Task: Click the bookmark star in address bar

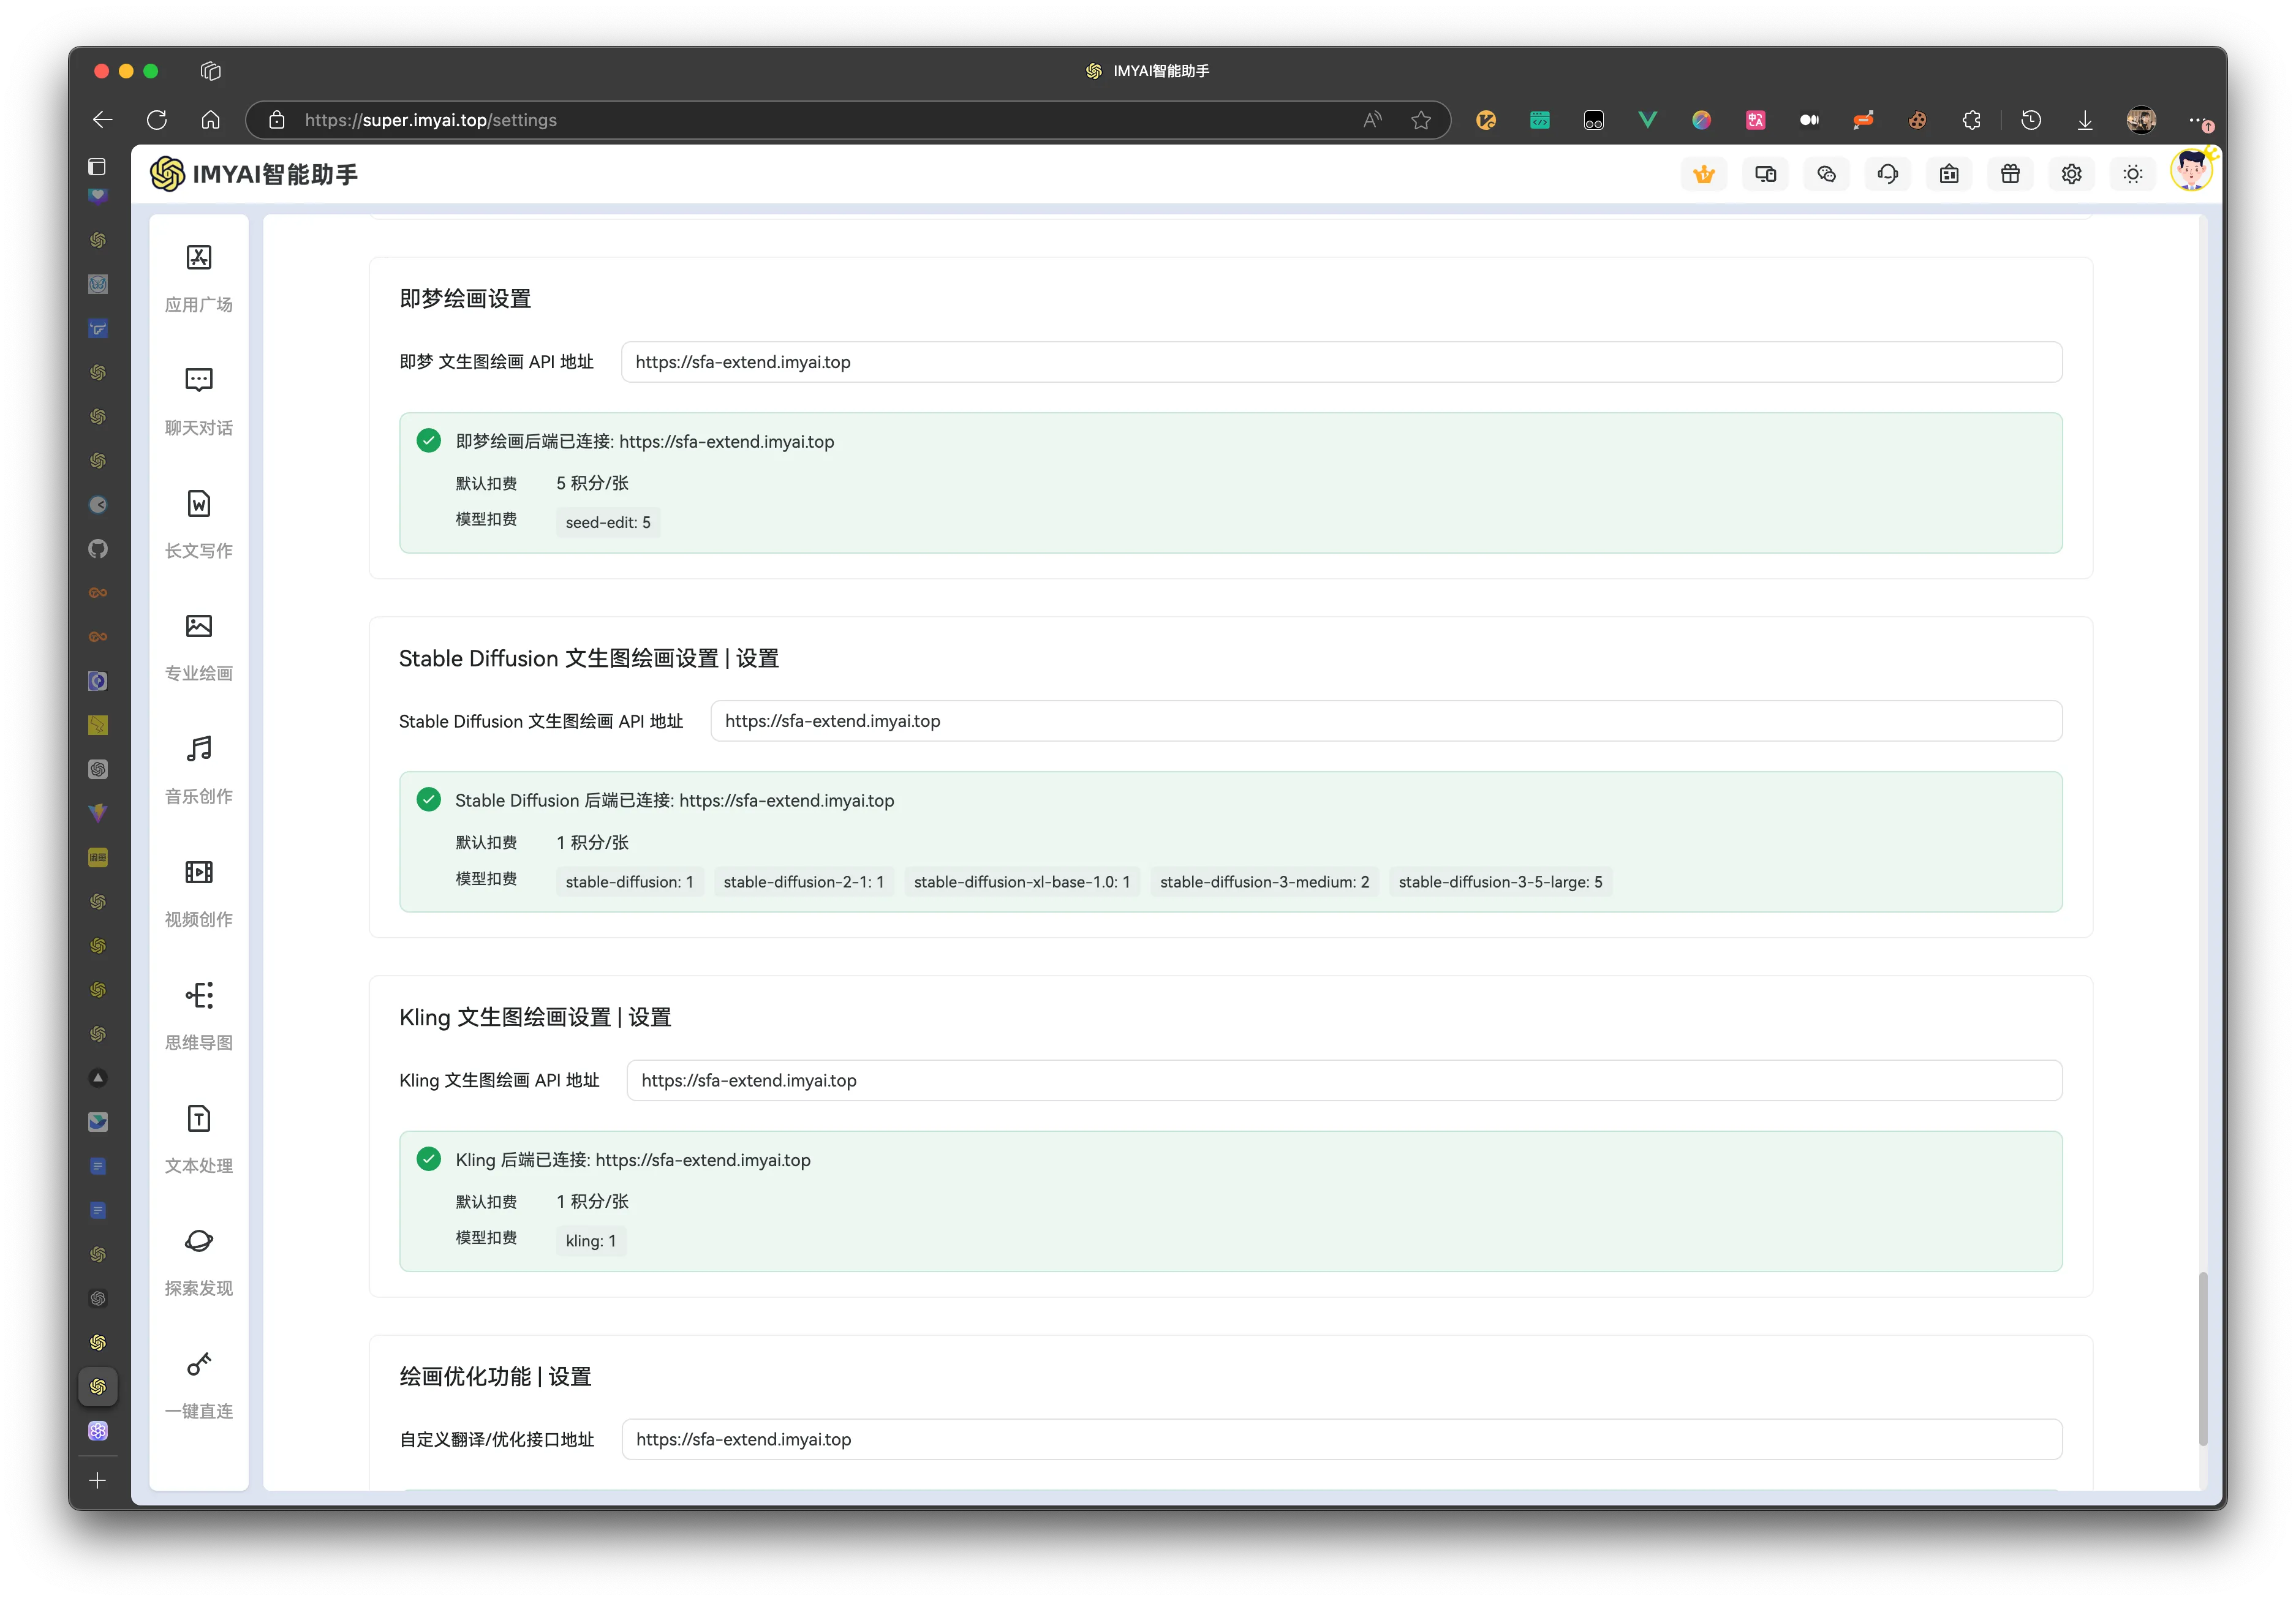Action: pyautogui.click(x=1420, y=120)
